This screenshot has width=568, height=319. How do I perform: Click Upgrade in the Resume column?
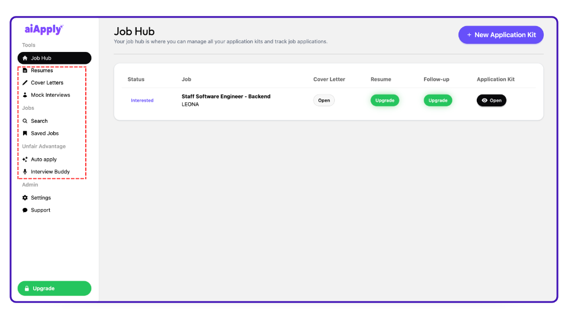385,100
